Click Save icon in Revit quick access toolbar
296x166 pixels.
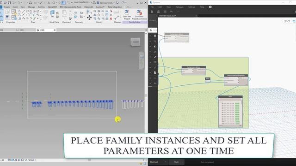click(9, 3)
